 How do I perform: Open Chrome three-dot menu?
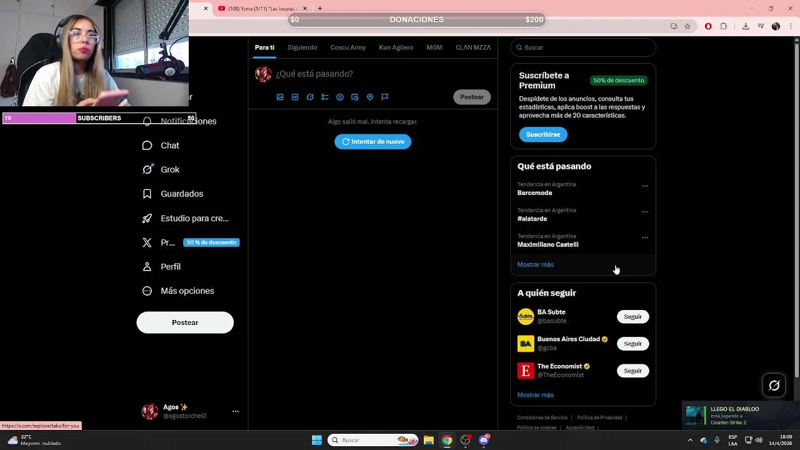(x=790, y=26)
